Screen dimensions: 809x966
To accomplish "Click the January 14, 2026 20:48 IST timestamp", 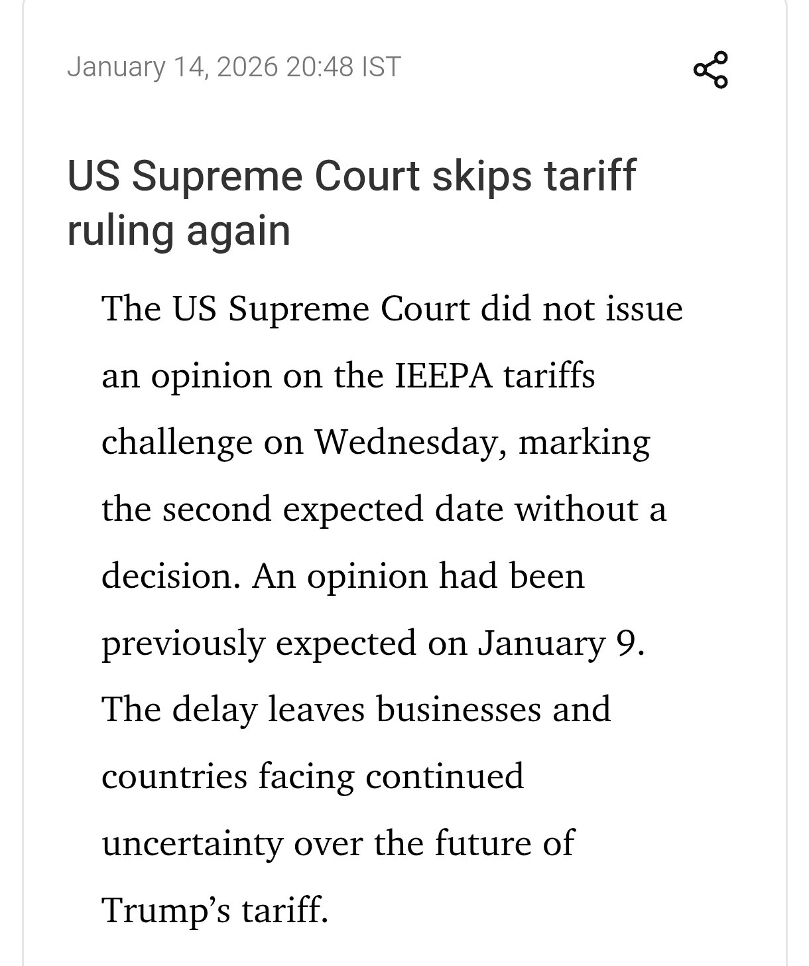I will tap(234, 67).
